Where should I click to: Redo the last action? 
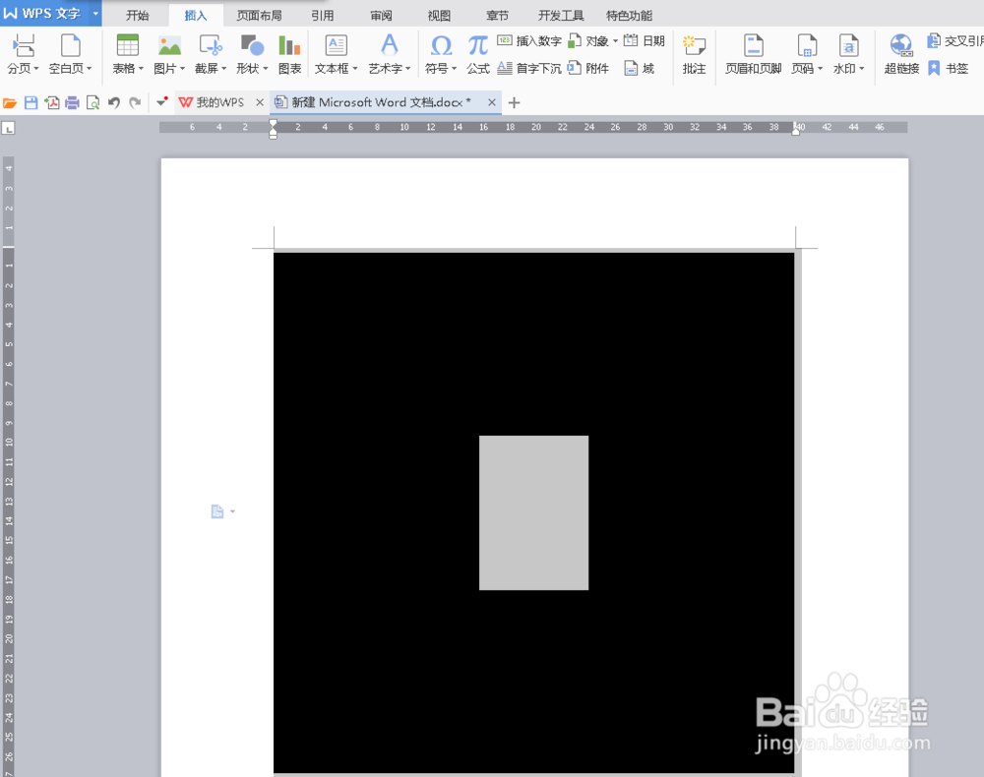135,103
